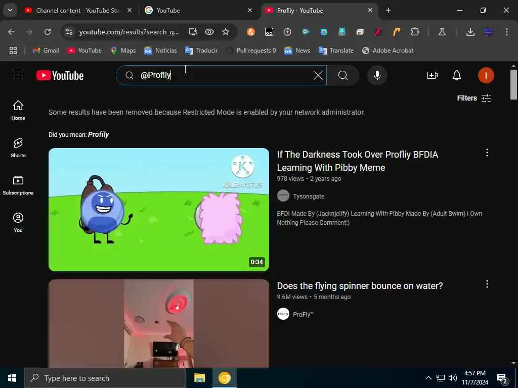Switch to the Google YouTube tab
Screen dimensions: 518x388
(x=198, y=11)
